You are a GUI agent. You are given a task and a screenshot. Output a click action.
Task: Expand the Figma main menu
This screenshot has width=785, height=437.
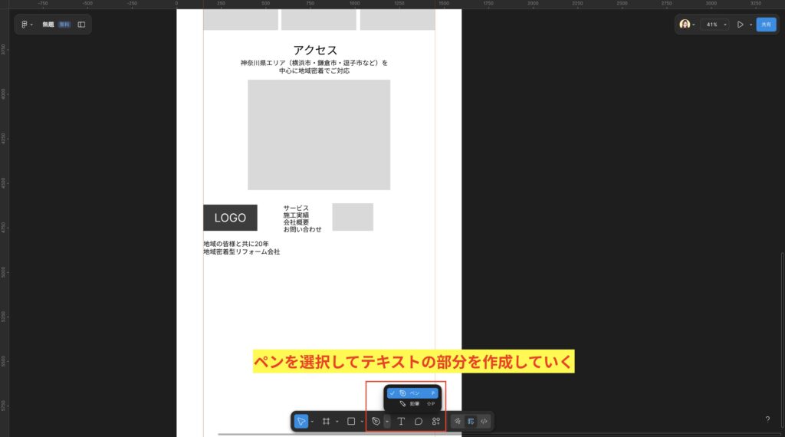[x=26, y=25]
